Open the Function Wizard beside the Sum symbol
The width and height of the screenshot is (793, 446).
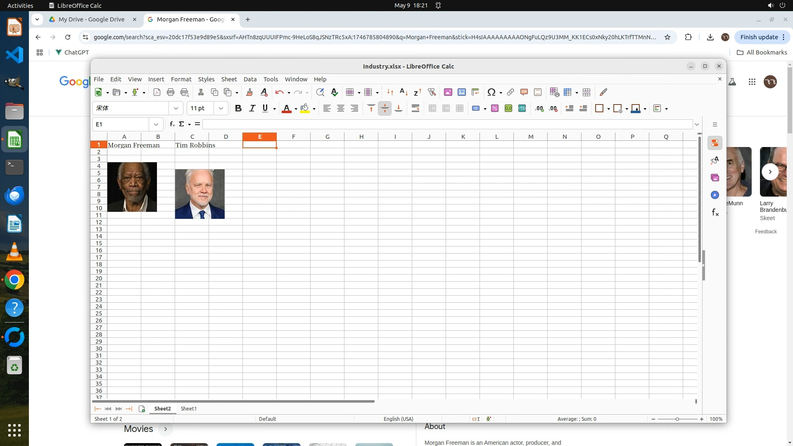pos(172,124)
